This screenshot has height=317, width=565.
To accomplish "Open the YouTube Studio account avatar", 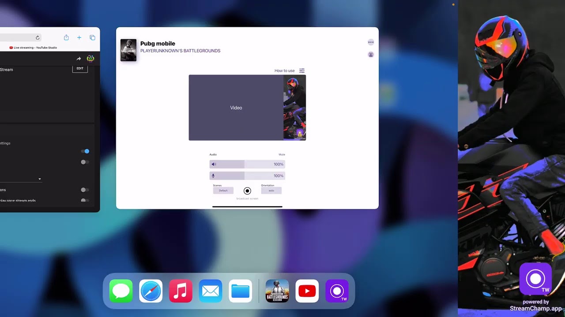I will tap(90, 59).
